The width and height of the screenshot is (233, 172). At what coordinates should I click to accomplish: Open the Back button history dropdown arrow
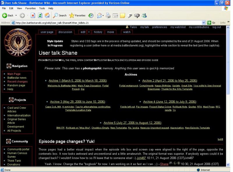tap(16, 15)
